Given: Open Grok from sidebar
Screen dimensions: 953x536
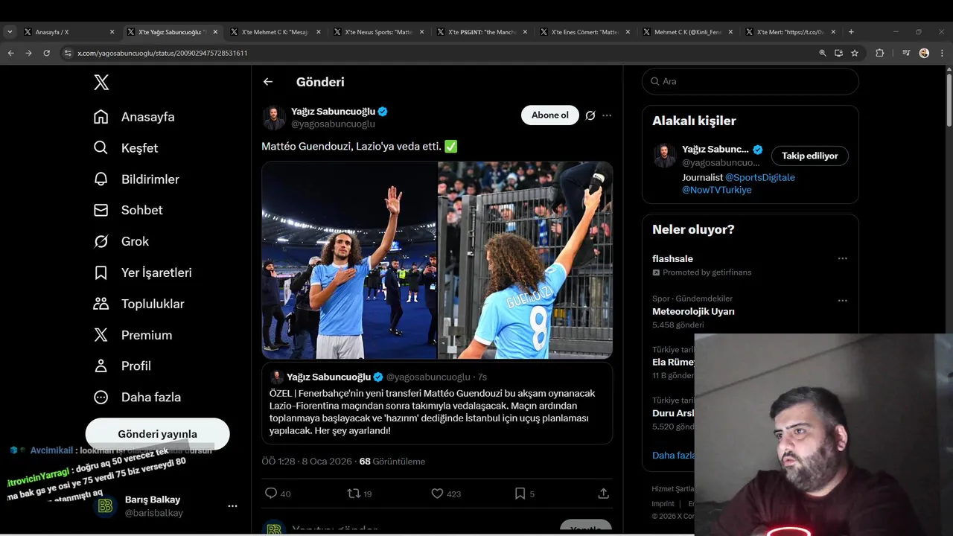Looking at the screenshot, I should pos(121,241).
